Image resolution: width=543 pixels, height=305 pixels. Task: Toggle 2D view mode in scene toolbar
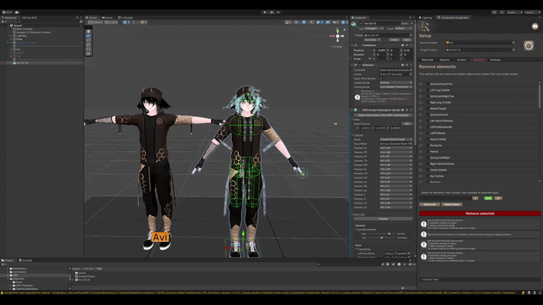[x=296, y=22]
